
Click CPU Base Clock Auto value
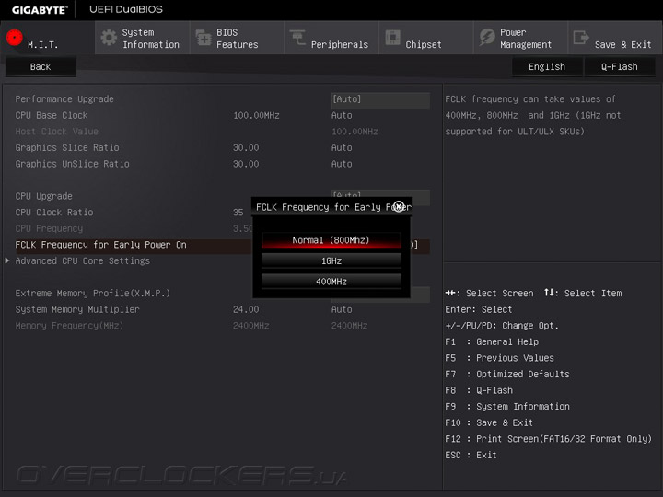[342, 115]
